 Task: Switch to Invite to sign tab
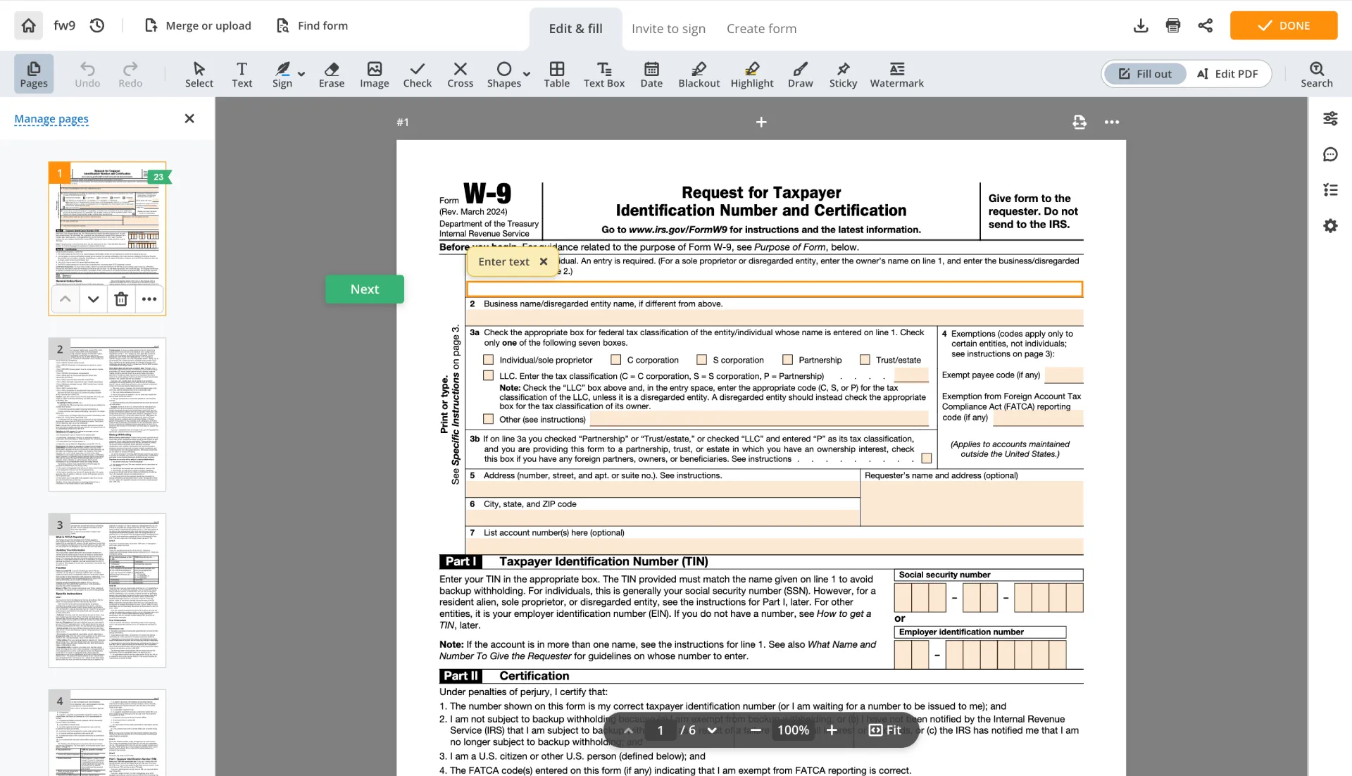[668, 28]
